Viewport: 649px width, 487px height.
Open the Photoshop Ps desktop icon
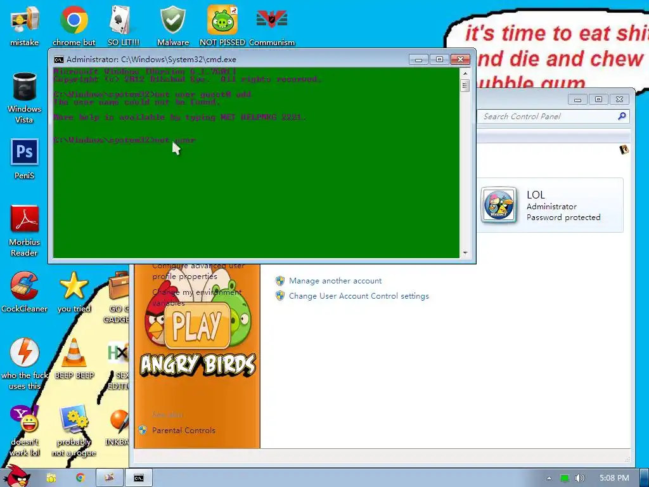click(x=25, y=159)
